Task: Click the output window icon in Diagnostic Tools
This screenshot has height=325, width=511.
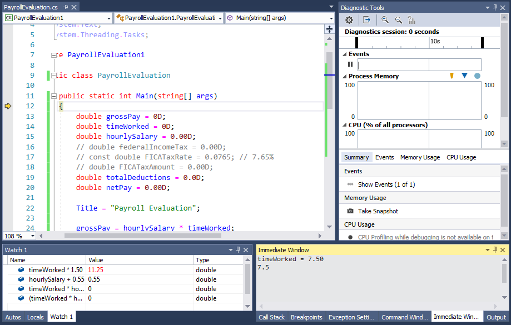Action: tap(367, 20)
